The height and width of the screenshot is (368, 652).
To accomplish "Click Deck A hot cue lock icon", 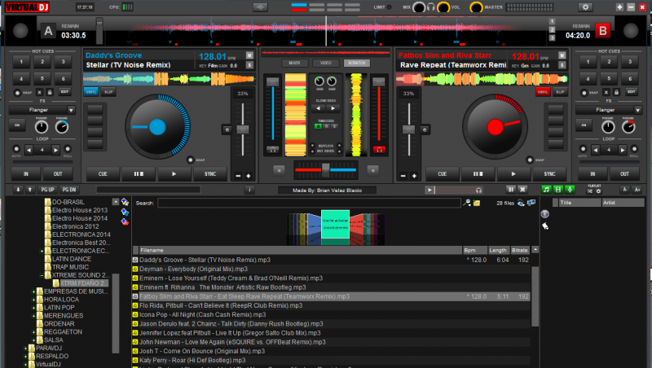I will tap(50, 92).
